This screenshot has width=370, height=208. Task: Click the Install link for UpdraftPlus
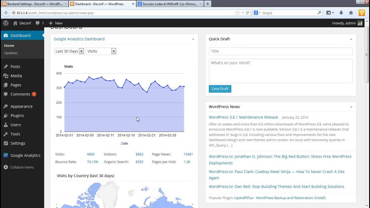point(320,198)
